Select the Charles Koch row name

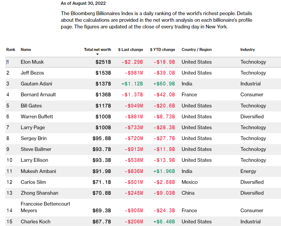coord(35,222)
